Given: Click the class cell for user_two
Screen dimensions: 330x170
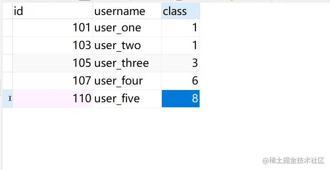Looking at the screenshot, I should (180, 45).
